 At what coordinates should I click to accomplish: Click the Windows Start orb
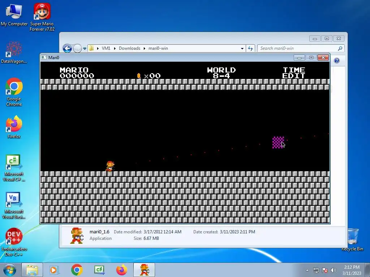click(10, 270)
